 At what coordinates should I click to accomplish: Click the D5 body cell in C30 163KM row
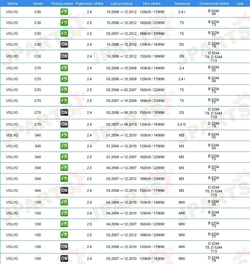pyautogui.click(x=182, y=45)
